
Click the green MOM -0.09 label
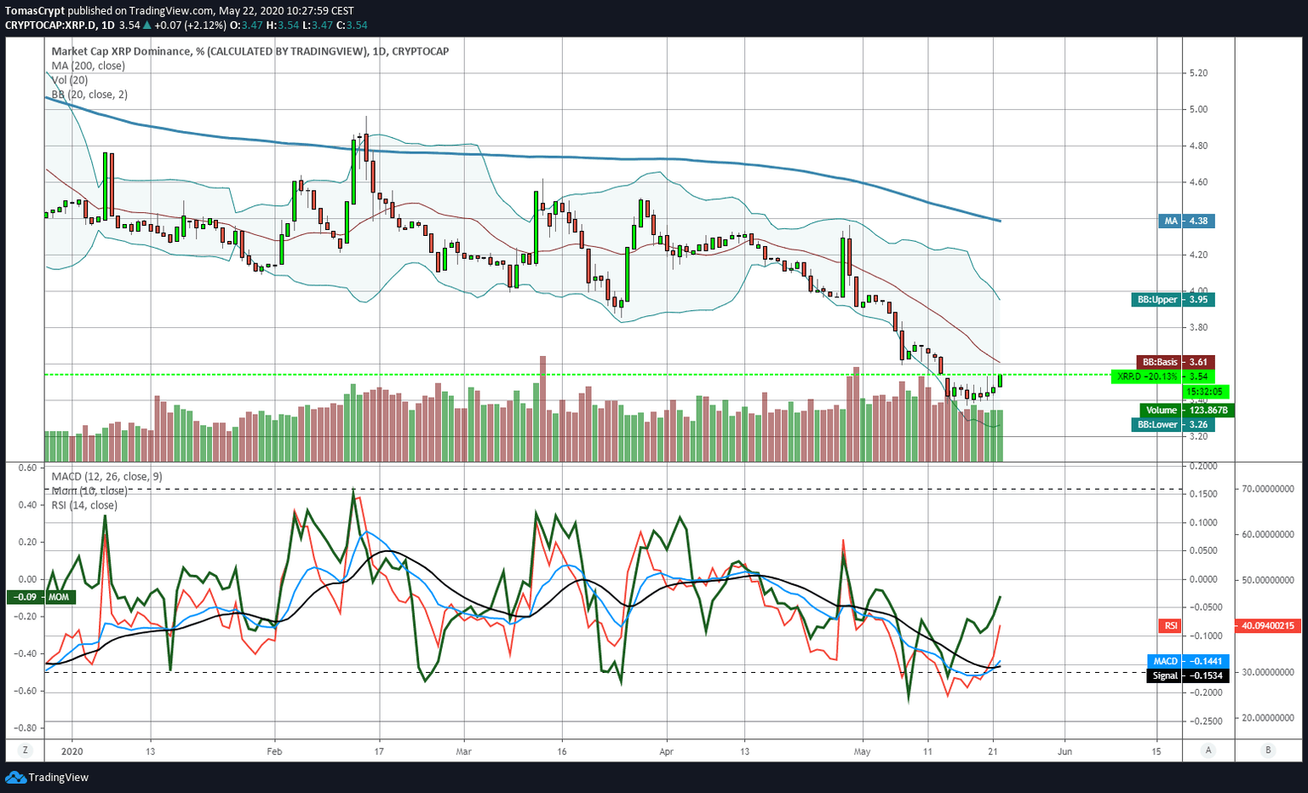click(41, 597)
